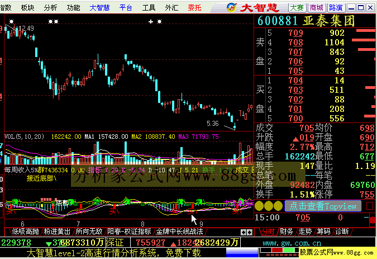Select the 走势 tab

pos(305,232)
